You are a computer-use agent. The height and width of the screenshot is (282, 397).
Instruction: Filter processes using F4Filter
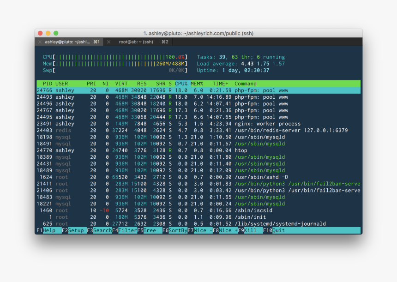point(125,230)
